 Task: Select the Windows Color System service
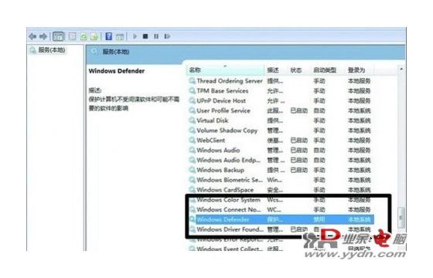(x=228, y=200)
